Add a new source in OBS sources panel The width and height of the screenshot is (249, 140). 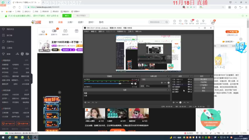pyautogui.click(x=174, y=103)
